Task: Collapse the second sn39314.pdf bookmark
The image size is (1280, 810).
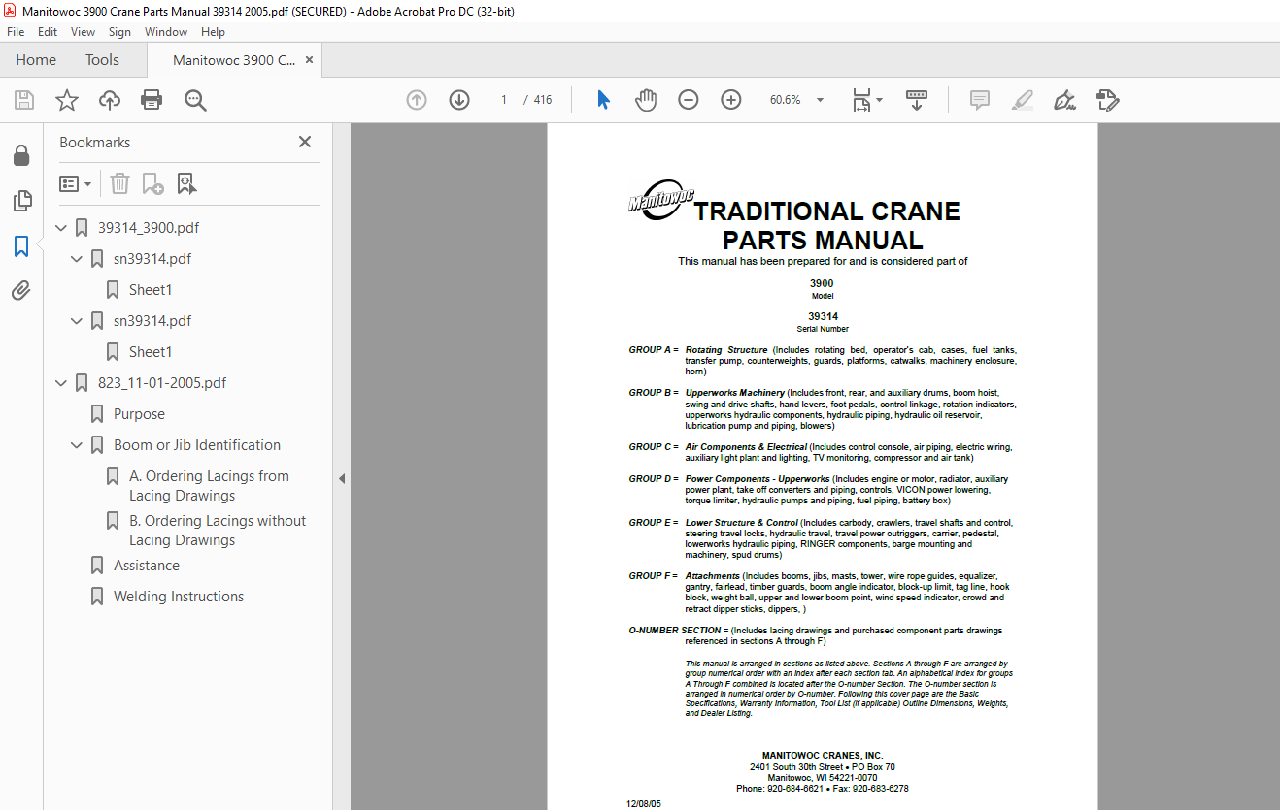Action: point(78,321)
